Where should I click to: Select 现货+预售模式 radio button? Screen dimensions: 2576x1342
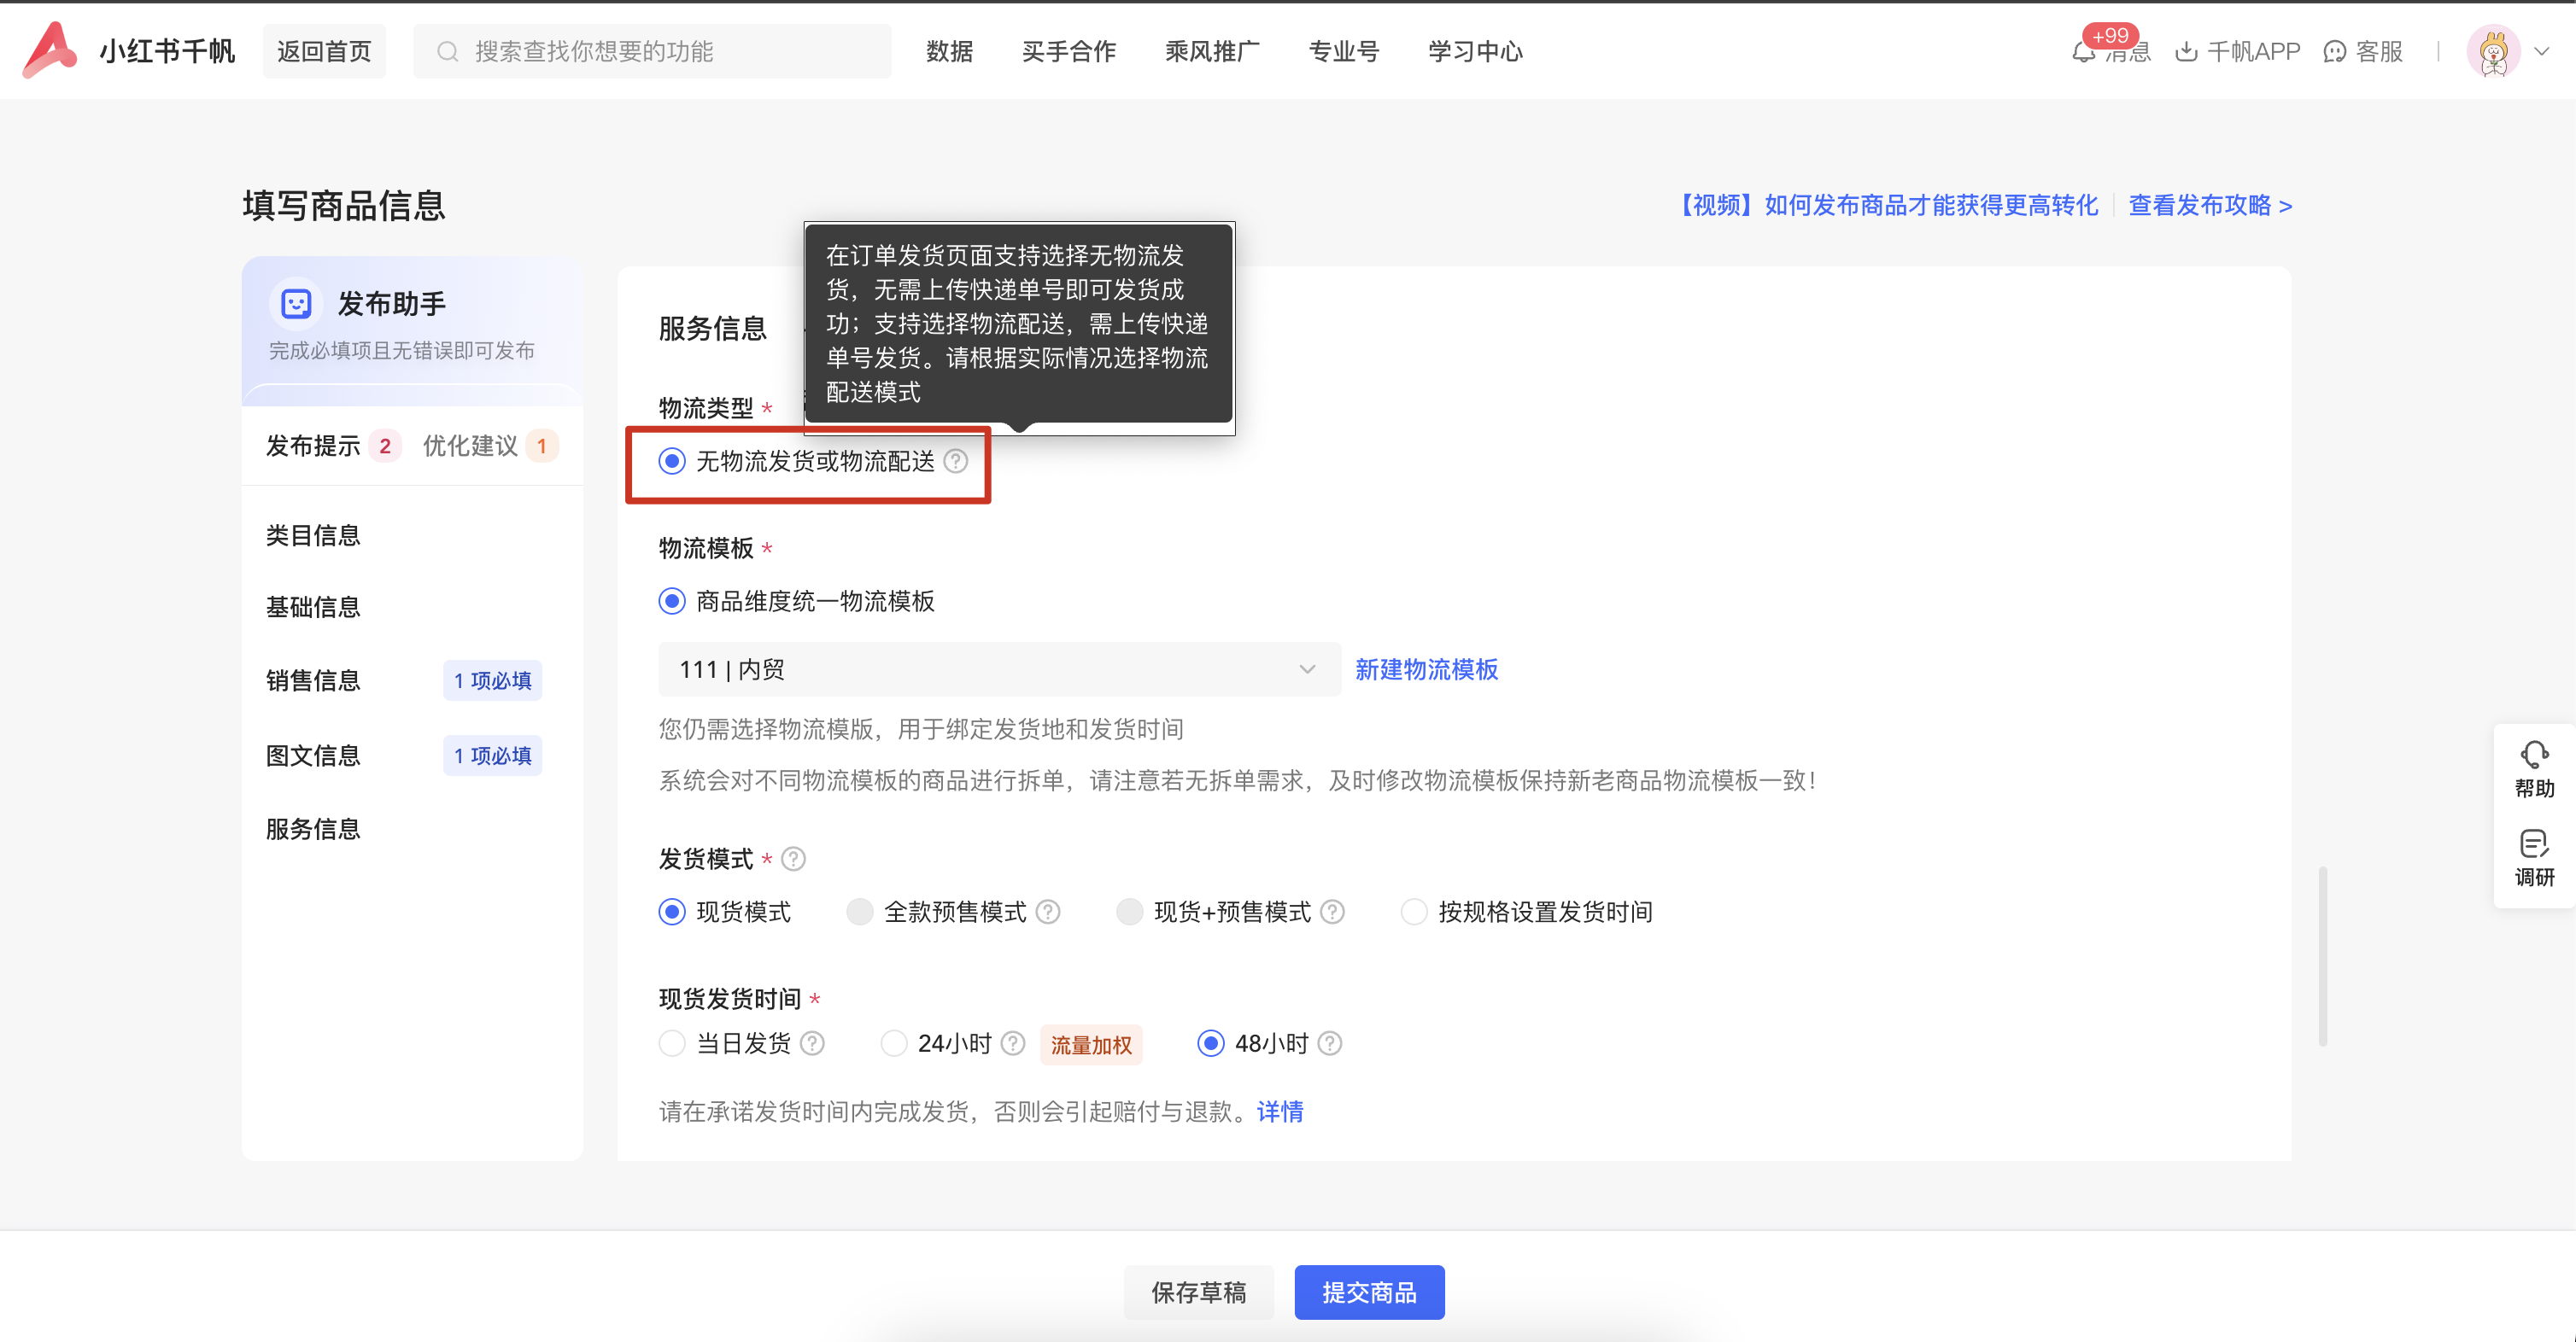1130,912
